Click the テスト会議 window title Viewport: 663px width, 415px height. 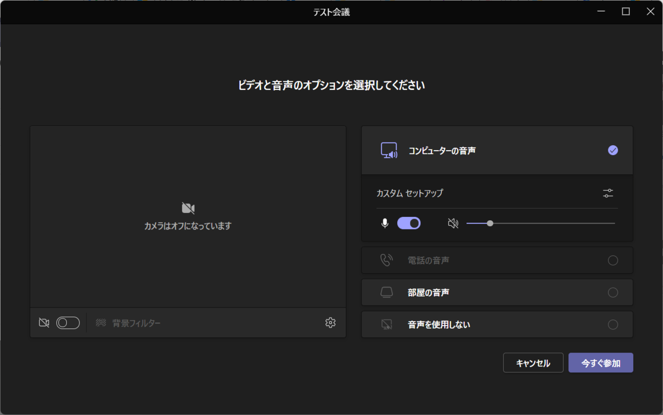pos(331,12)
